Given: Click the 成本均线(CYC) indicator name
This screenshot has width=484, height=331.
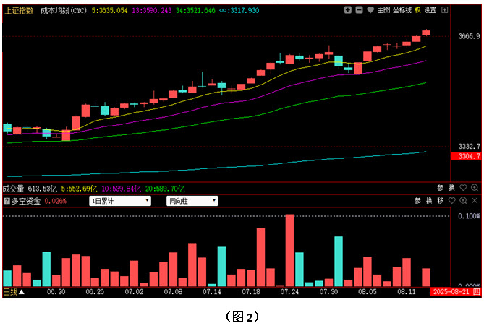Looking at the screenshot, I should point(64,11).
